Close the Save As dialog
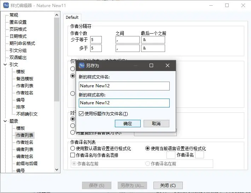 pyautogui.click(x=168, y=65)
